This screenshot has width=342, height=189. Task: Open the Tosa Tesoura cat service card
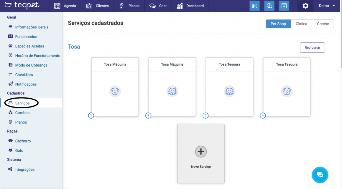229,87
